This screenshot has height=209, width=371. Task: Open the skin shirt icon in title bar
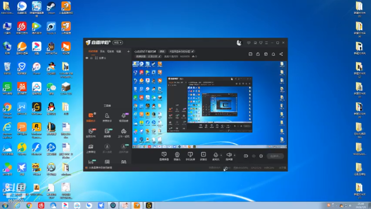click(261, 42)
